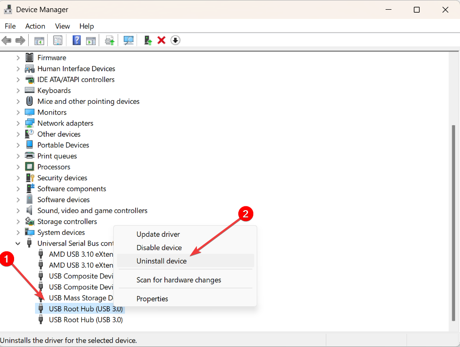
Task: Click the Back arrow toolbar icon
Action: click(6, 40)
